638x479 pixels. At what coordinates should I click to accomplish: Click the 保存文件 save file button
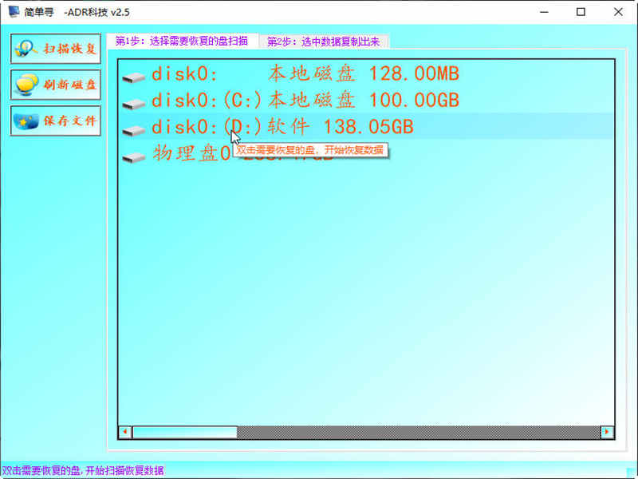coord(55,121)
